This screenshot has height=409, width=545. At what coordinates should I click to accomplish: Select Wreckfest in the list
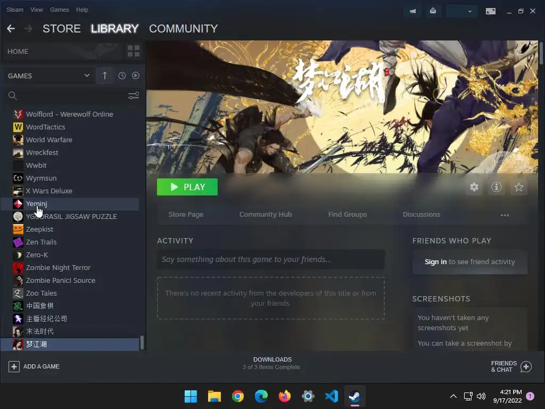(70, 153)
